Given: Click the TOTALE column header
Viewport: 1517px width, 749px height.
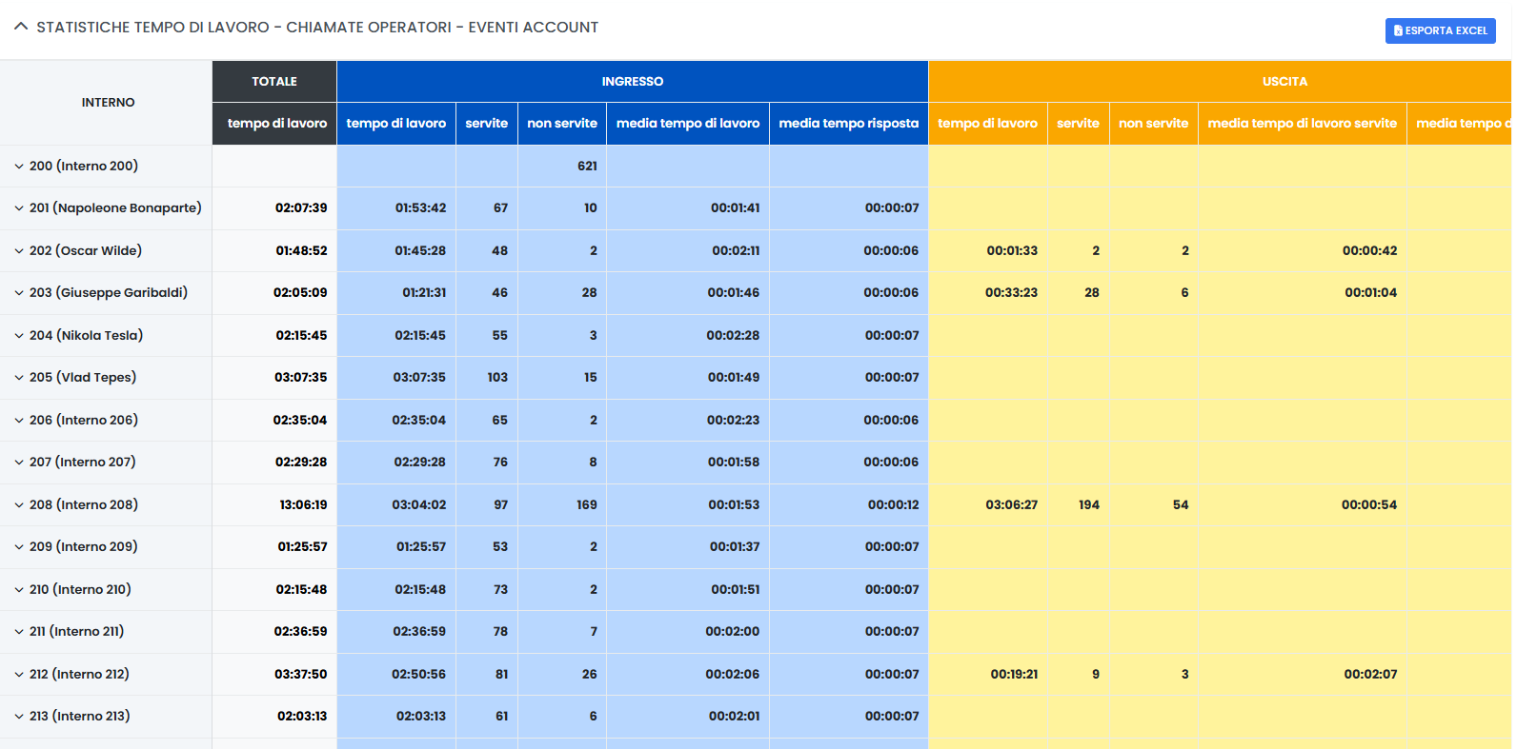Looking at the screenshot, I should (274, 82).
